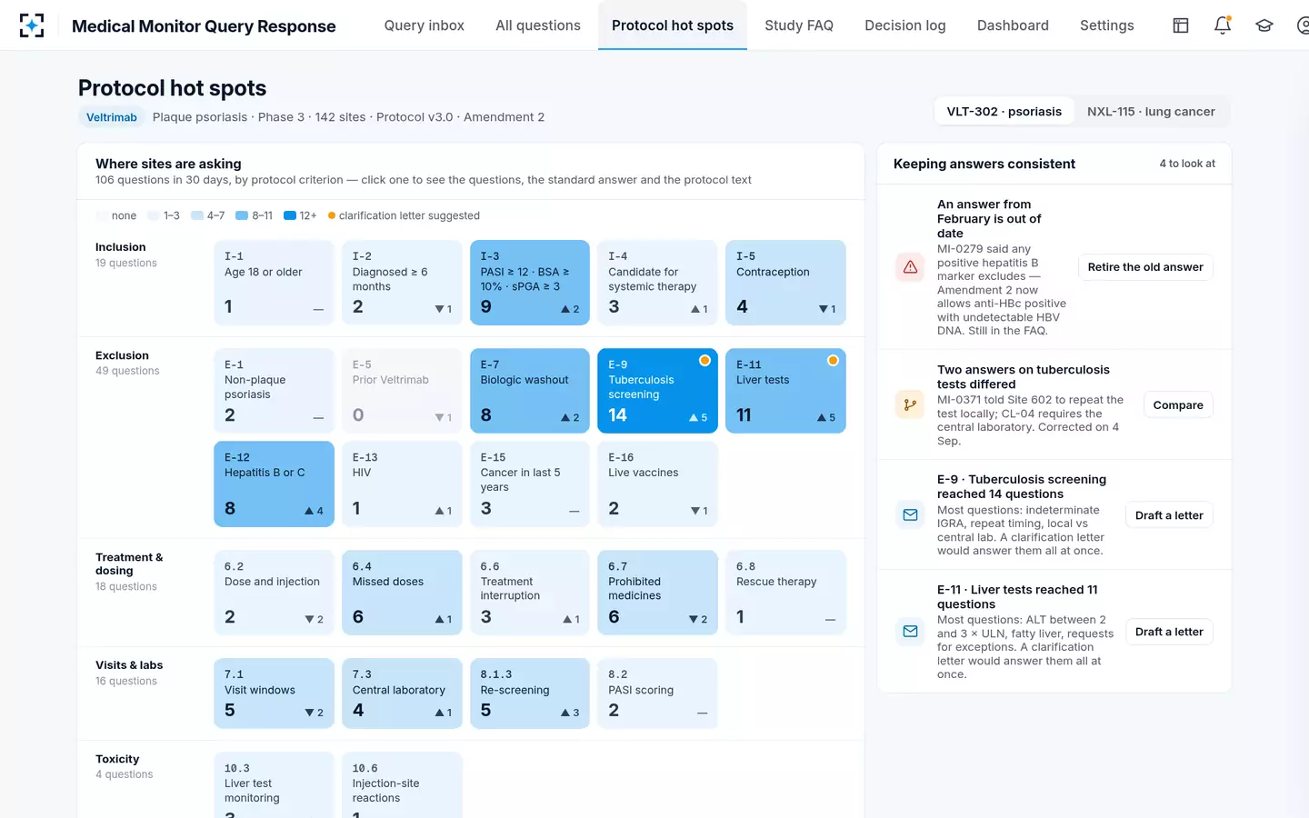Open the Settings tab
The width and height of the screenshot is (1309, 818).
click(x=1107, y=25)
